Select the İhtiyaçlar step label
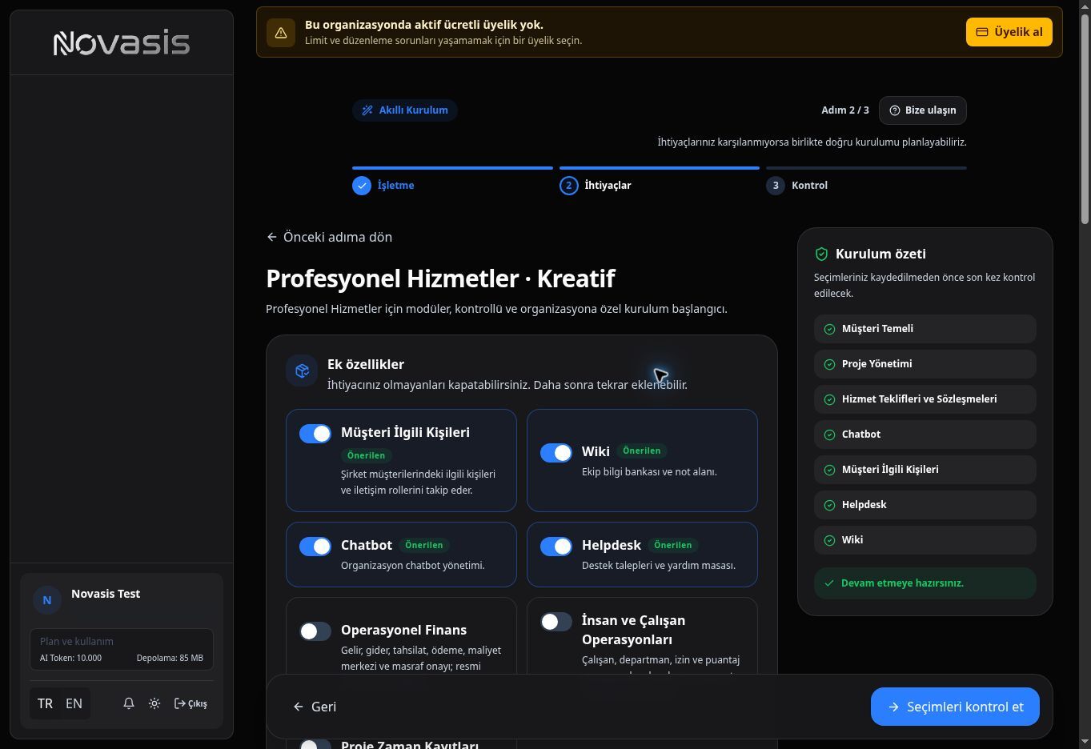 pos(608,186)
